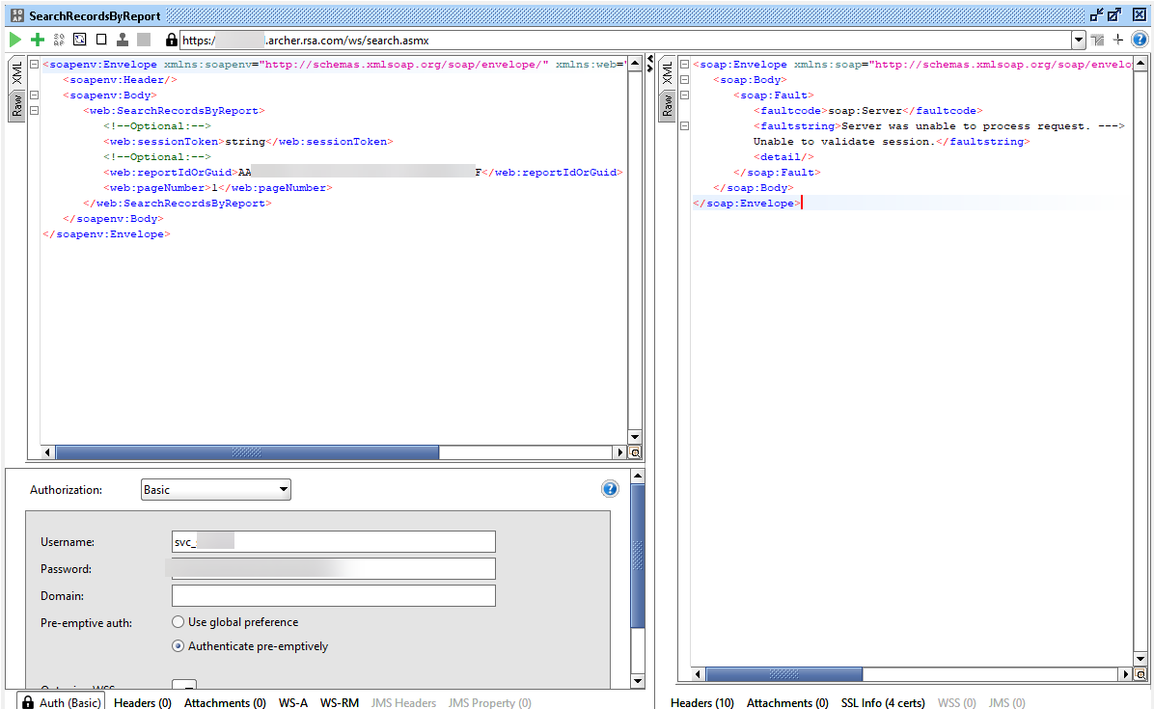Click the plus split-orientation icon in the top toolbar
The image size is (1154, 709).
[x=1118, y=40]
